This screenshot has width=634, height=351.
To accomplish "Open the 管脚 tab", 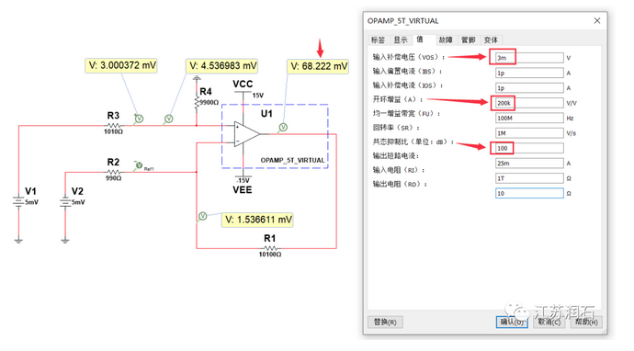I will [469, 40].
